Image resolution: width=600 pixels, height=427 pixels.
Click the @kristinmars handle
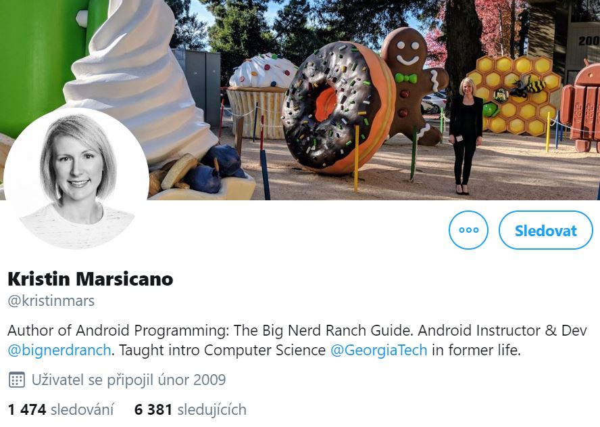pos(51,301)
